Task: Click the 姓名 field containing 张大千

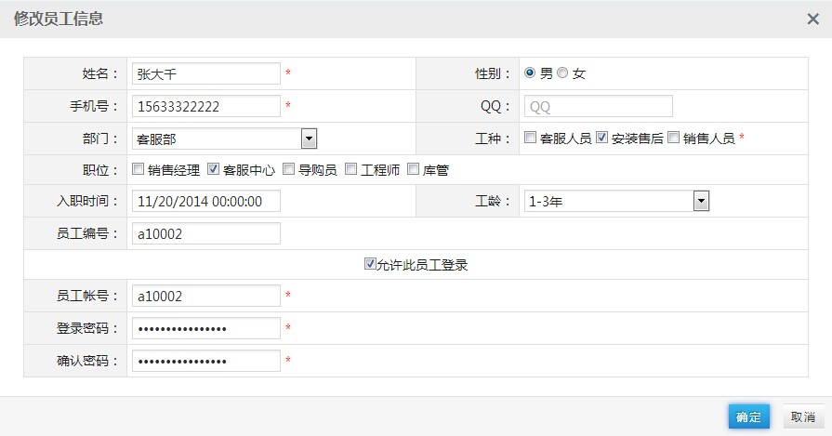Action: pos(205,73)
